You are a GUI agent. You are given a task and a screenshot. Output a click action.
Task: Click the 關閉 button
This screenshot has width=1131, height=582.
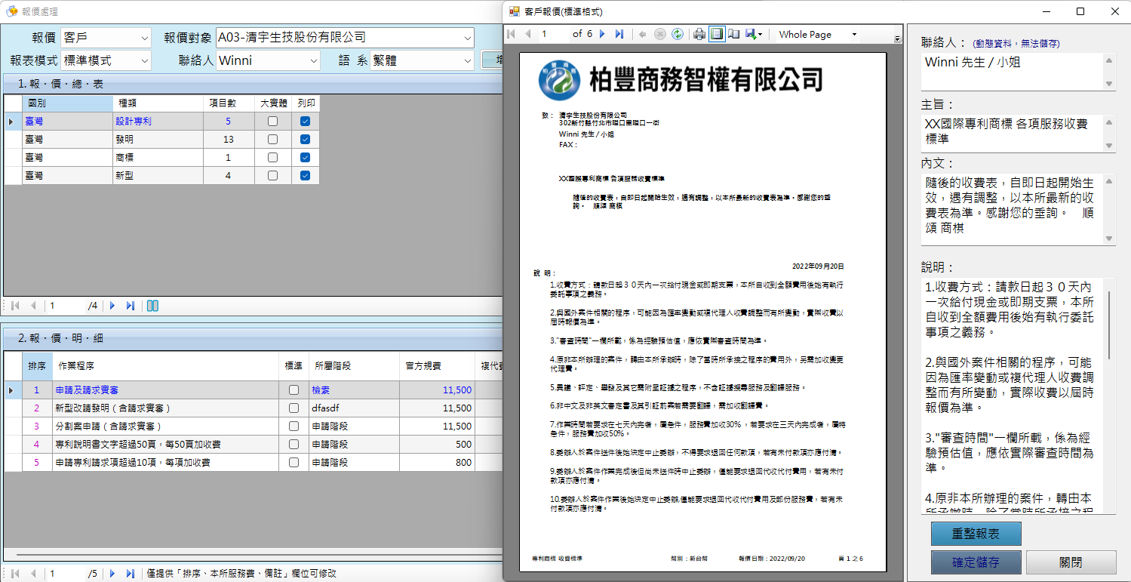[1071, 562]
